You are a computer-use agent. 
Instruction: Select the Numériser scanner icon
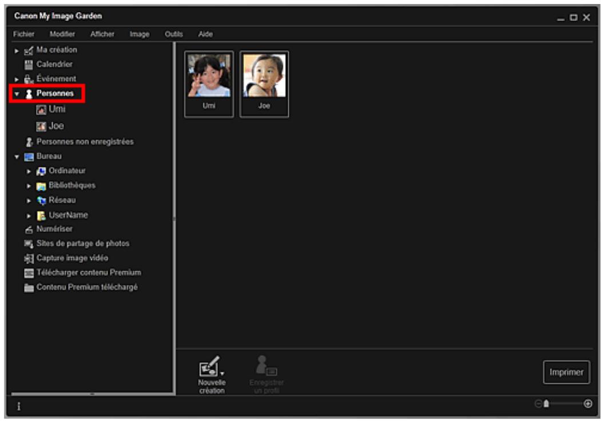click(x=27, y=229)
